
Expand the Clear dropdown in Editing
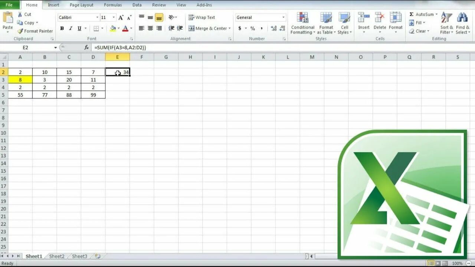[x=428, y=31]
